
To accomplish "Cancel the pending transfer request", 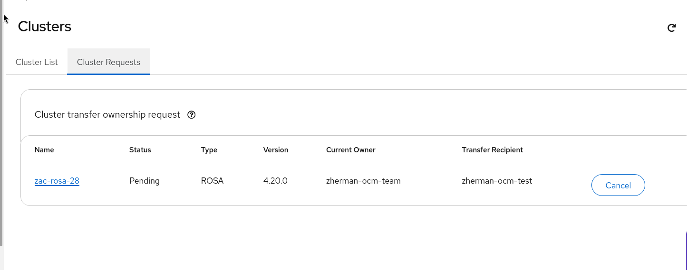I will click(x=618, y=185).
